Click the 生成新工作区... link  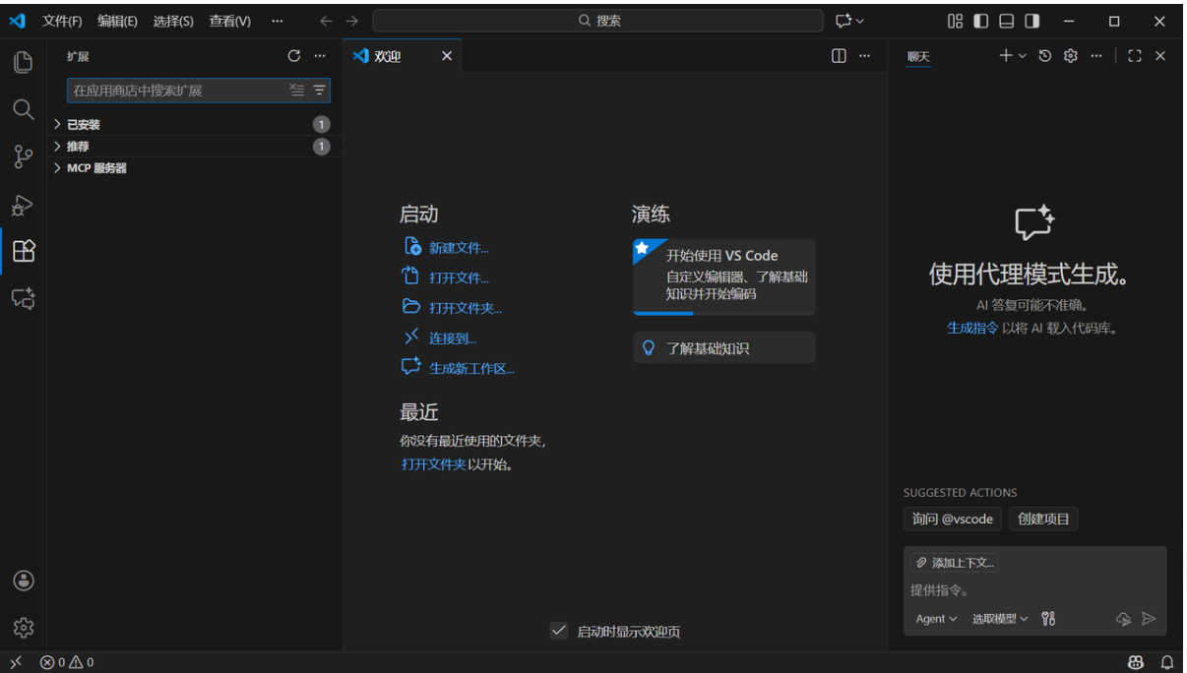click(x=471, y=368)
